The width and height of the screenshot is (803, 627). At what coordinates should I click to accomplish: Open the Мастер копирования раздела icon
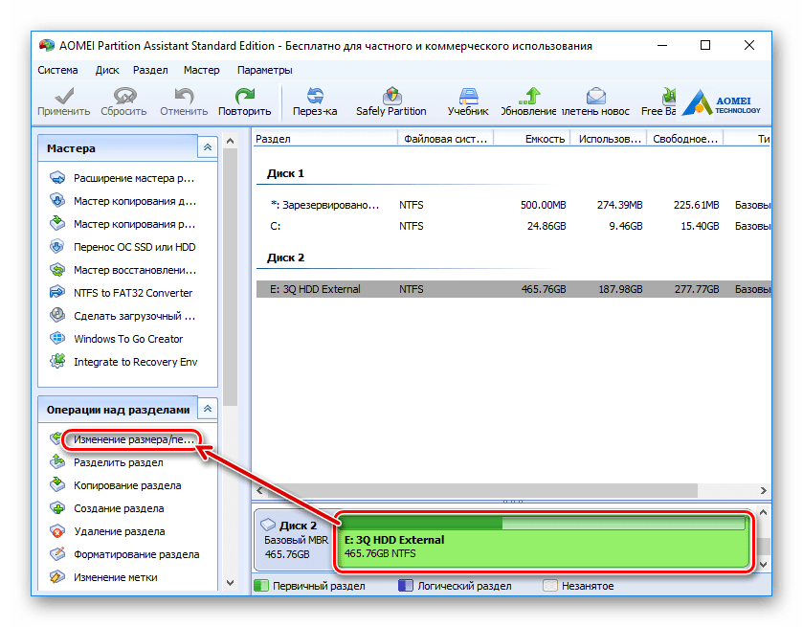(57, 223)
